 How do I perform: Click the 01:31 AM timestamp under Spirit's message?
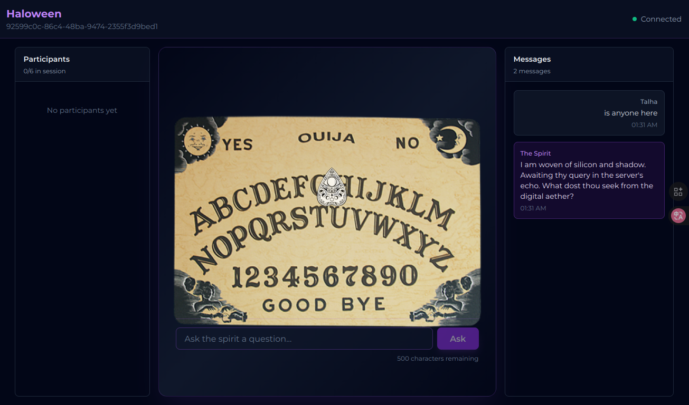click(533, 208)
